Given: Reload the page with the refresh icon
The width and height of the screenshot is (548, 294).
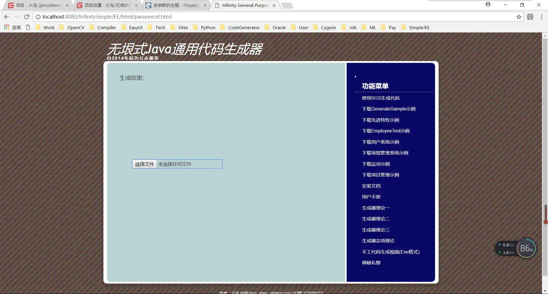Looking at the screenshot, I should coord(27,17).
